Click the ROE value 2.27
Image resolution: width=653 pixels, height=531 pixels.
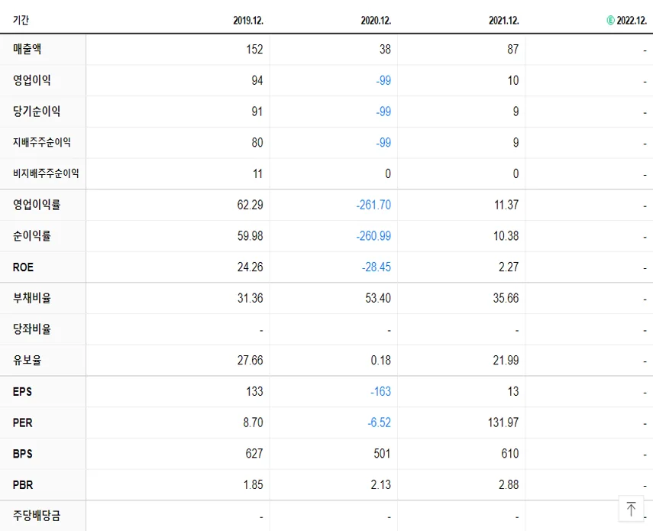click(x=509, y=267)
